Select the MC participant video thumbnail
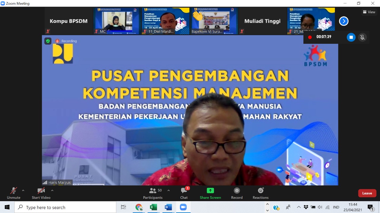The height and width of the screenshot is (213, 380). click(116, 21)
